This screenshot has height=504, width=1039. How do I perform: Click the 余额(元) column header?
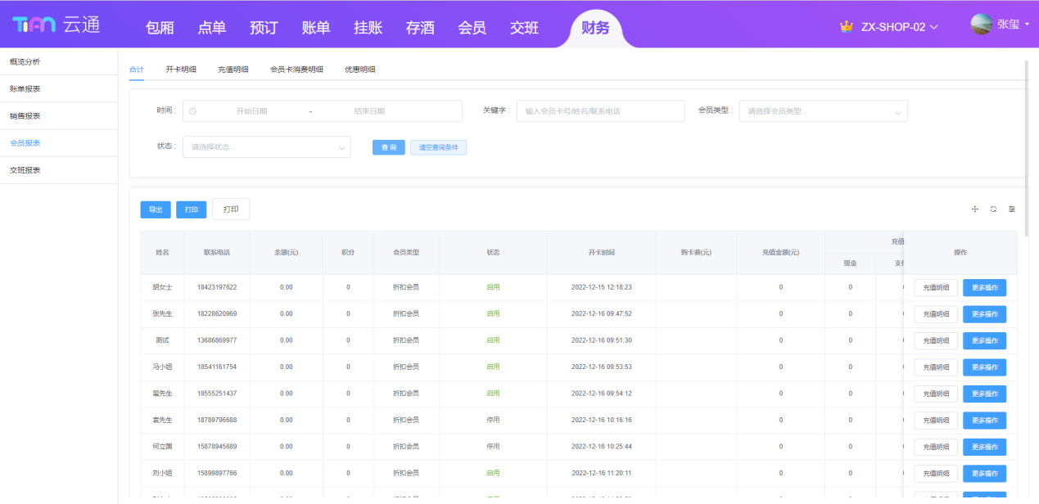coord(286,253)
